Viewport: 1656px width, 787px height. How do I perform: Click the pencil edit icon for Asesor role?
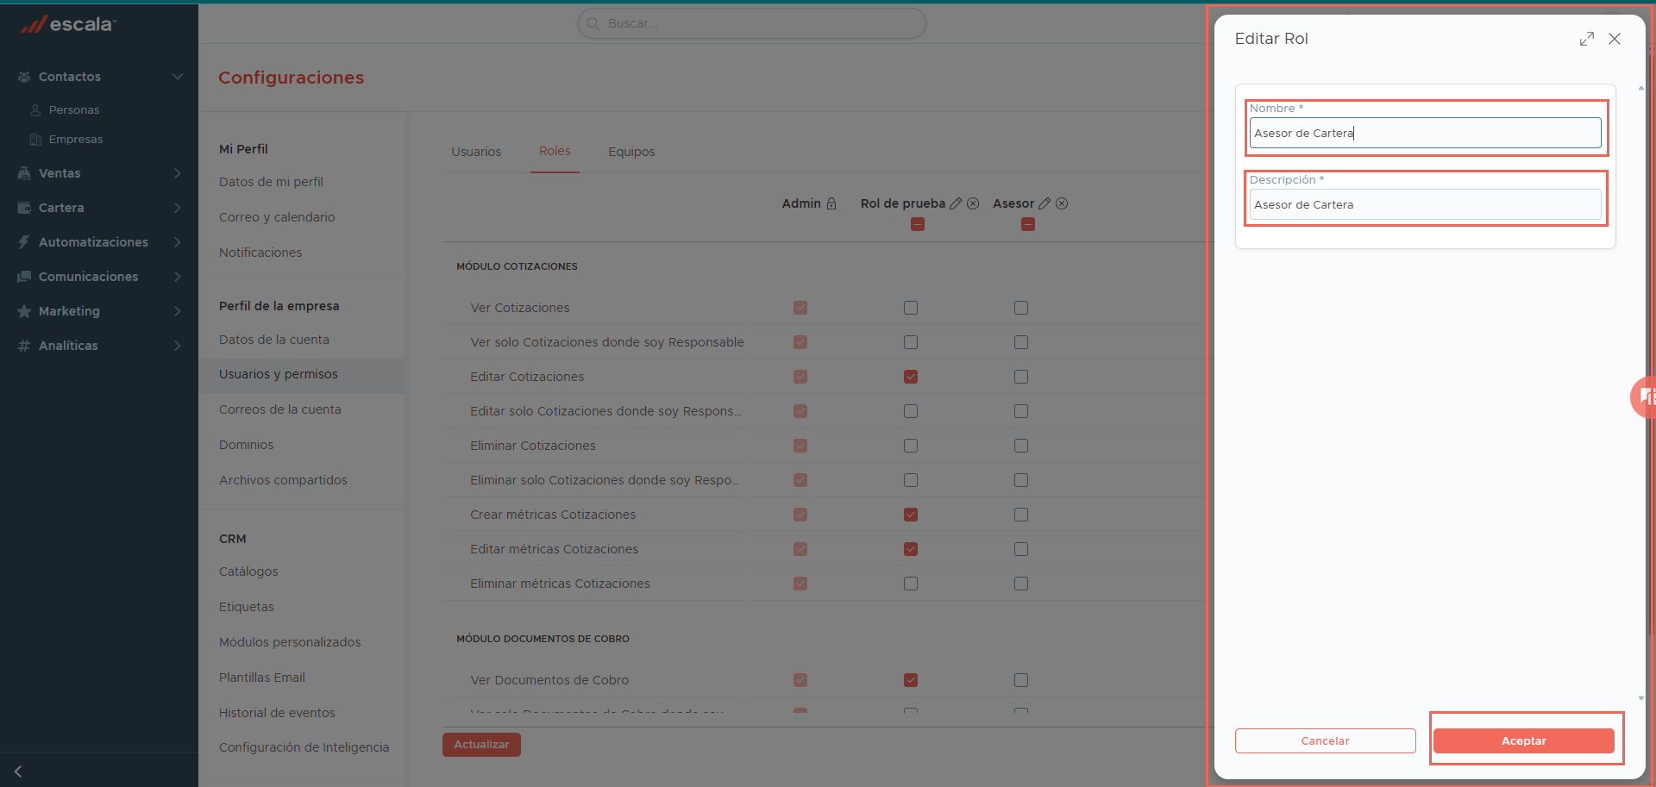(x=1044, y=203)
